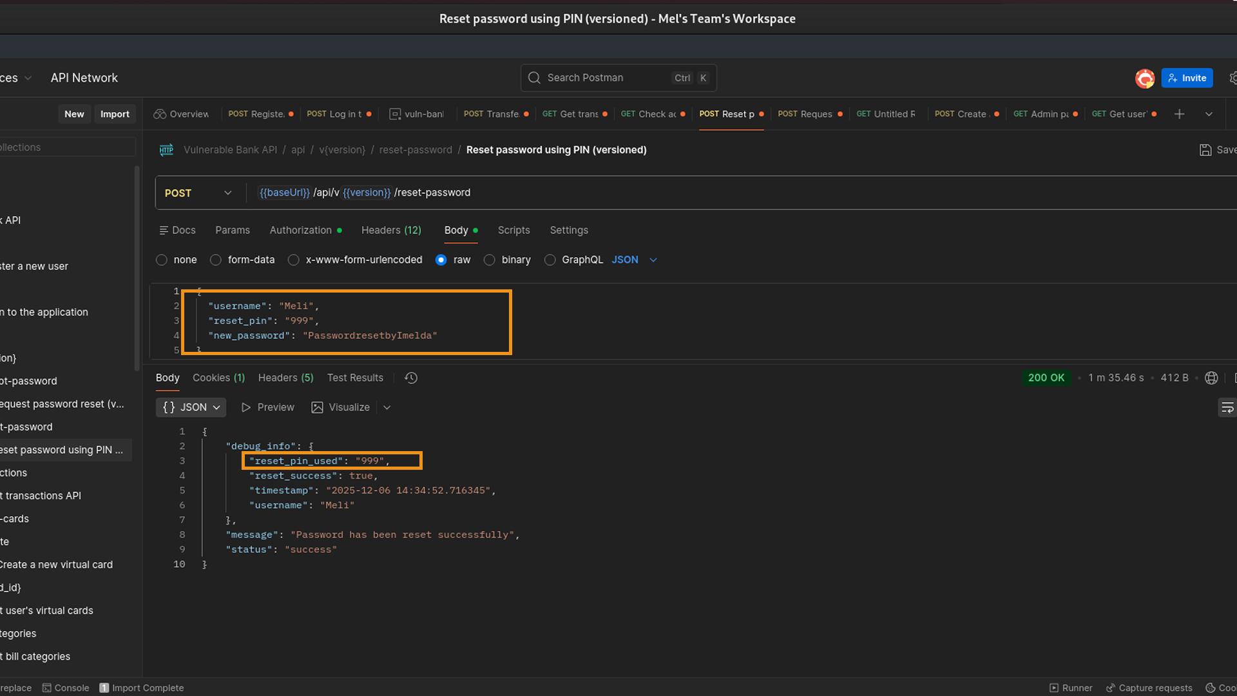This screenshot has height=696, width=1237.
Task: Select the none body type radio
Action: tap(162, 260)
